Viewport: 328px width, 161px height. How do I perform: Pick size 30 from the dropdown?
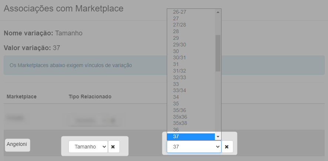point(190,51)
